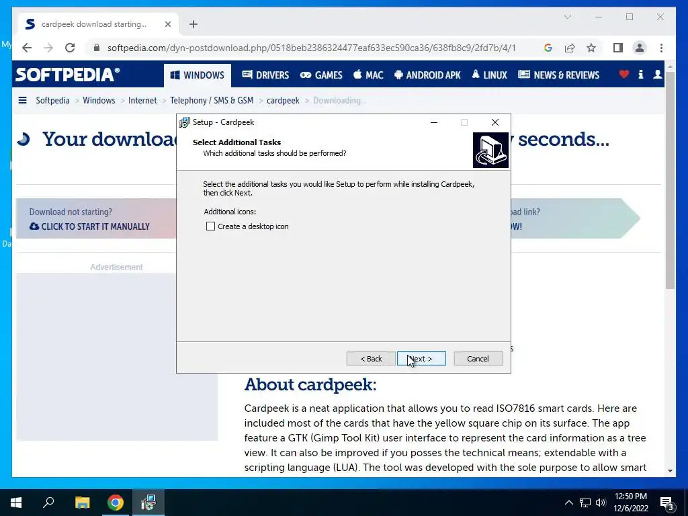
Task: Click the About cardpeek heading
Action: tap(310, 384)
